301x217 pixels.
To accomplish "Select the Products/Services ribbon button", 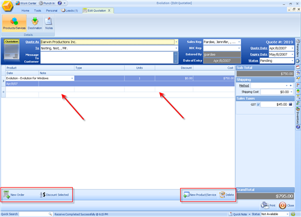I will pyautogui.click(x=14, y=23).
